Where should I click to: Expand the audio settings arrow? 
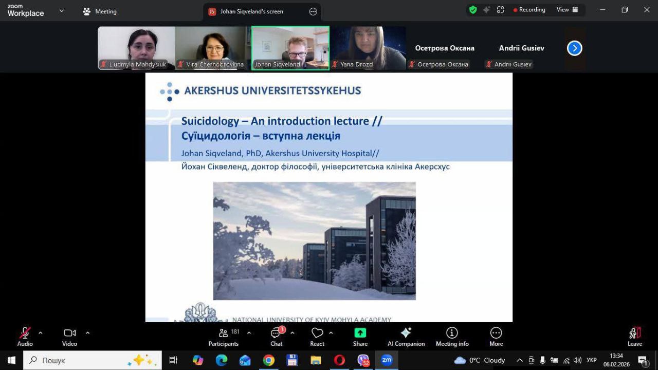click(41, 332)
